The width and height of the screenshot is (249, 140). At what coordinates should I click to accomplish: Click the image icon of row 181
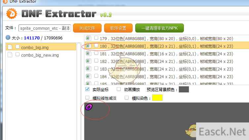point(88,54)
